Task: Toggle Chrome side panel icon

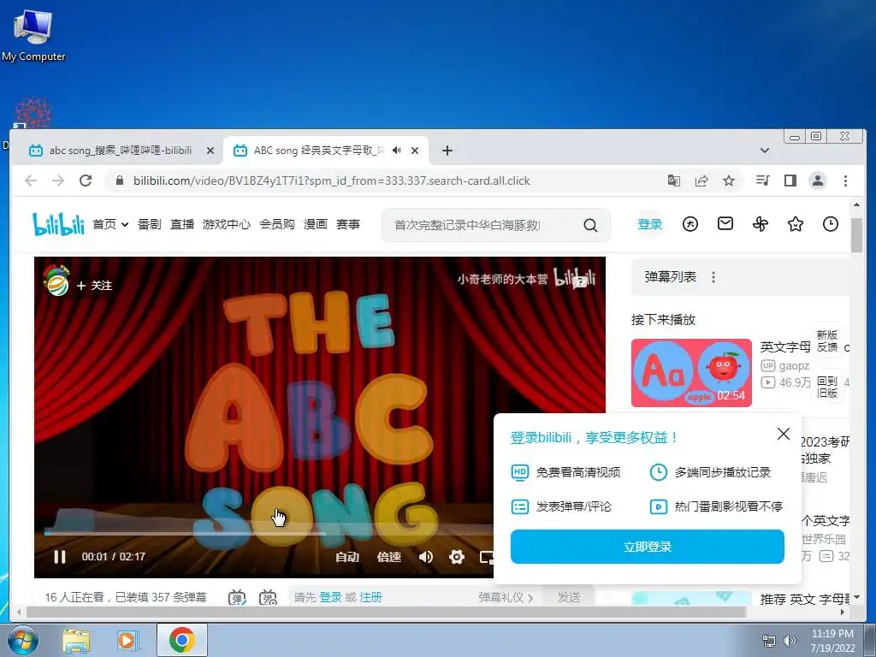Action: [790, 181]
